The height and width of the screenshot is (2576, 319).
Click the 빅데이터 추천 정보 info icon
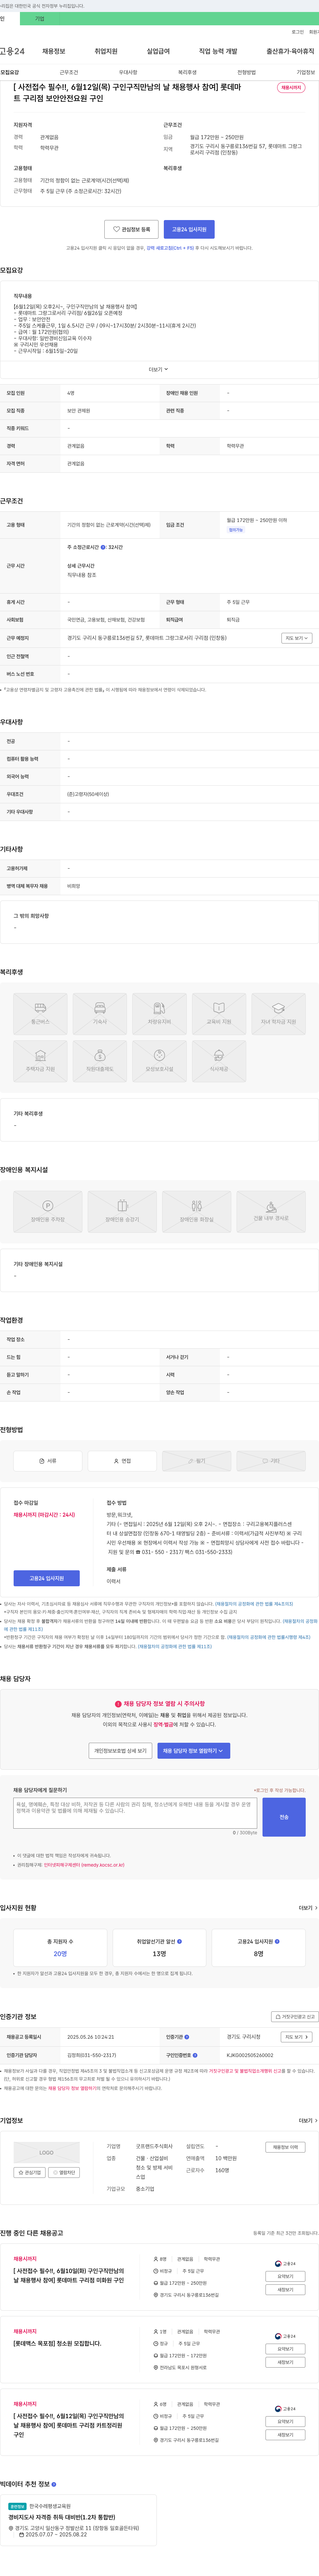tap(54, 2484)
